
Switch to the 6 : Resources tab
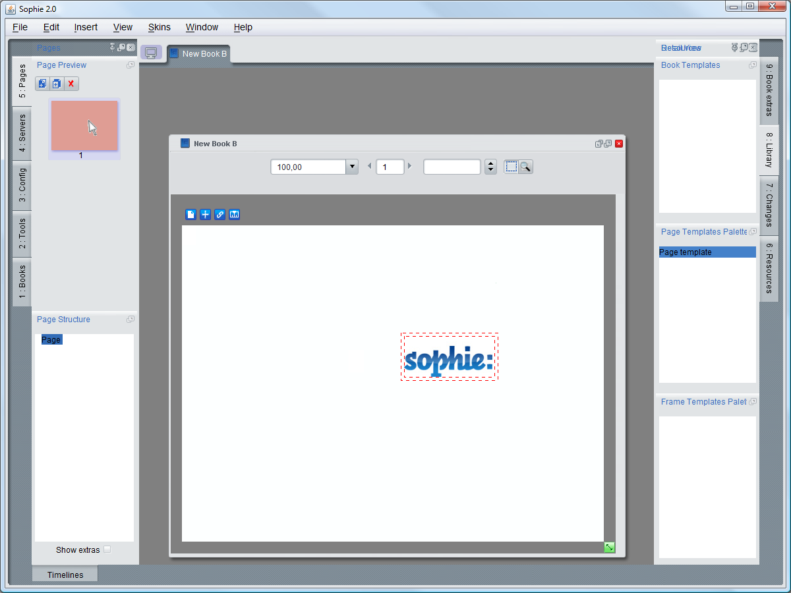pos(769,269)
